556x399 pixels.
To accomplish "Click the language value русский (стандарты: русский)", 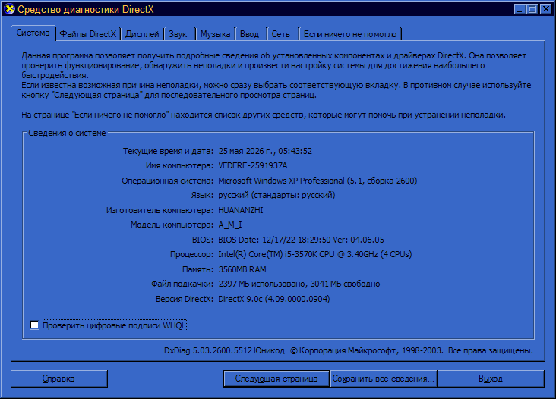I will coord(276,195).
